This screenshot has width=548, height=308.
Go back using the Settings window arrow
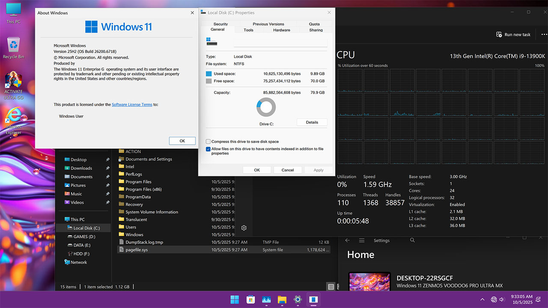click(x=348, y=240)
